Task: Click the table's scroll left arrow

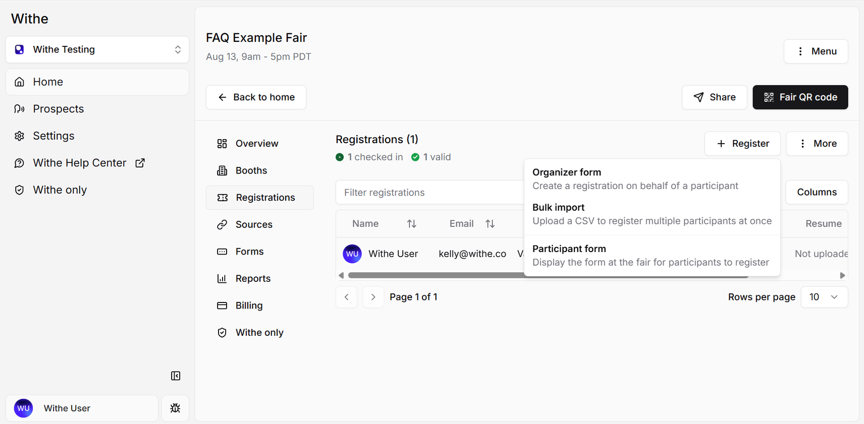Action: point(341,275)
